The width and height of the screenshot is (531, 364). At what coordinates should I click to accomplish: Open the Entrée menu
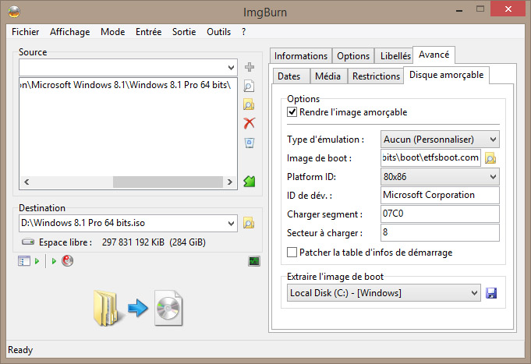pyautogui.click(x=148, y=32)
